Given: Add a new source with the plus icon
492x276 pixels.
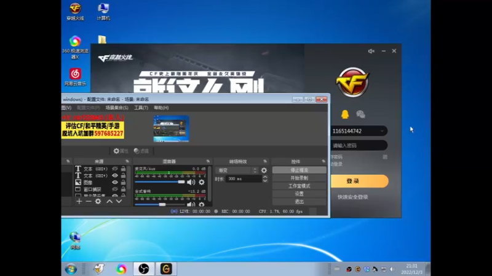Looking at the screenshot, I should 79,202.
